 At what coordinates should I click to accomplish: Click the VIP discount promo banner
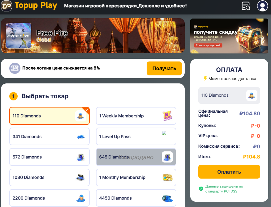click(x=229, y=36)
